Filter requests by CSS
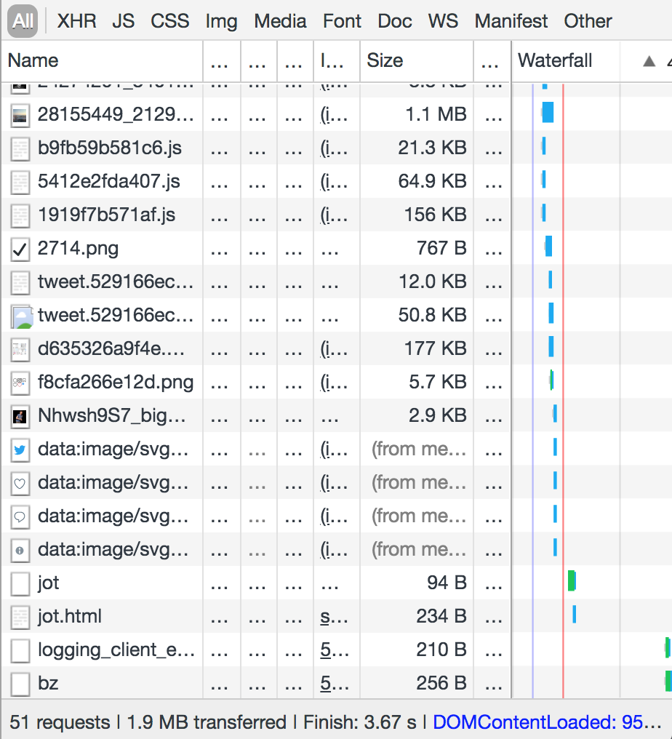Screen dimensions: 672x739 click(x=169, y=21)
